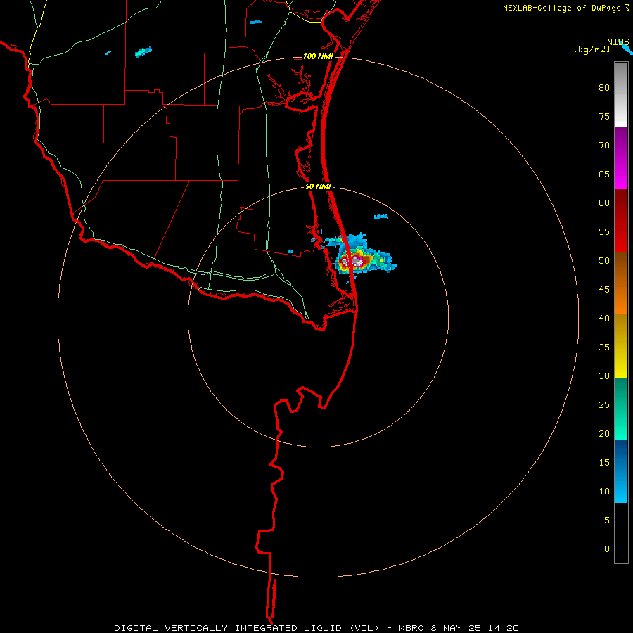Click the 100 NMI range ring label
Viewport: 633px width, 633px height.
tap(318, 56)
